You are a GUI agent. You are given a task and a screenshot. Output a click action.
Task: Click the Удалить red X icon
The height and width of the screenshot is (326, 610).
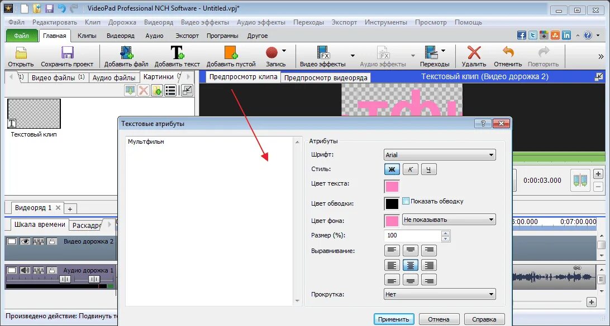click(474, 52)
